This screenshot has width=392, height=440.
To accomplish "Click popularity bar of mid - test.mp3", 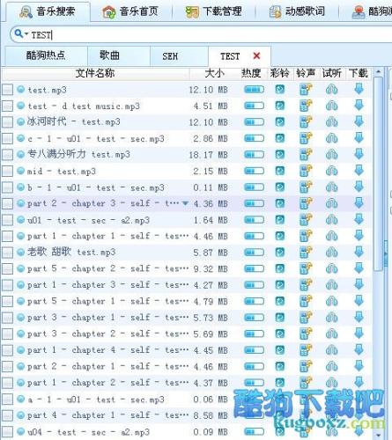I will pyautogui.click(x=254, y=171).
